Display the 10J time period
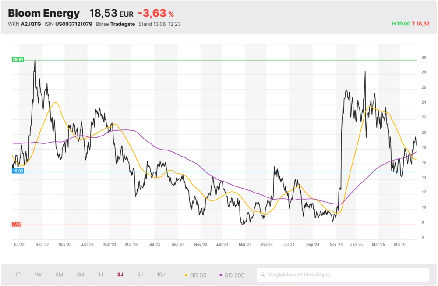 161,275
